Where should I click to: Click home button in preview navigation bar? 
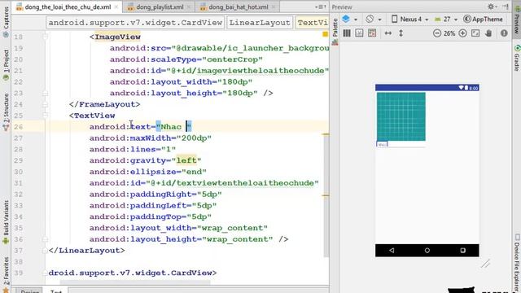(427, 251)
